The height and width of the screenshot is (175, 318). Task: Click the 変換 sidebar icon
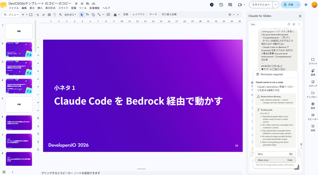[x=313, y=128]
